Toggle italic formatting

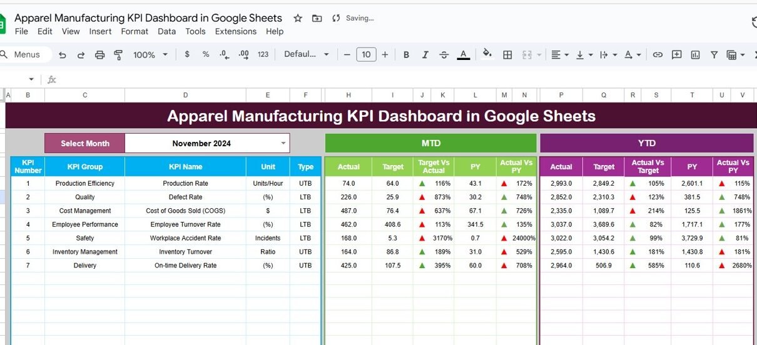tap(425, 54)
